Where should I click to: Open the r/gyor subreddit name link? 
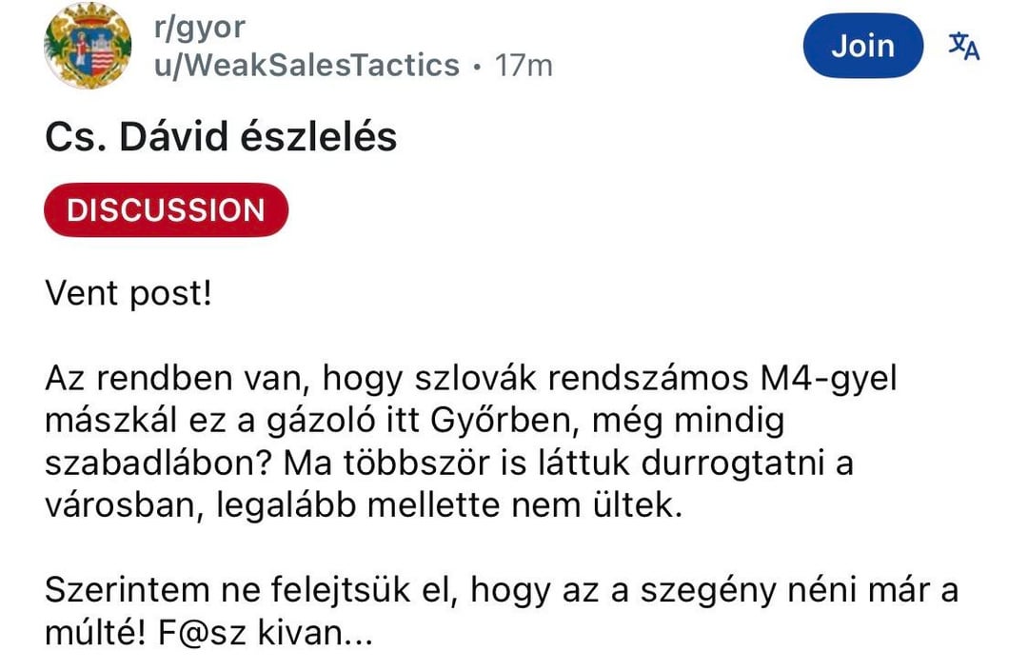[199, 28]
